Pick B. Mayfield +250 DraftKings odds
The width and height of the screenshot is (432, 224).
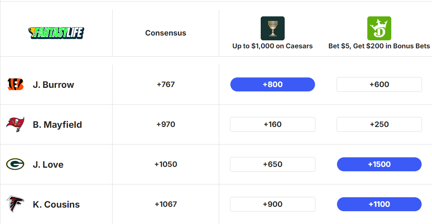coord(379,125)
